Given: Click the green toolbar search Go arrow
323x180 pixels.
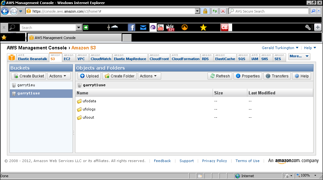Looking at the screenshot, I should click(x=86, y=27).
